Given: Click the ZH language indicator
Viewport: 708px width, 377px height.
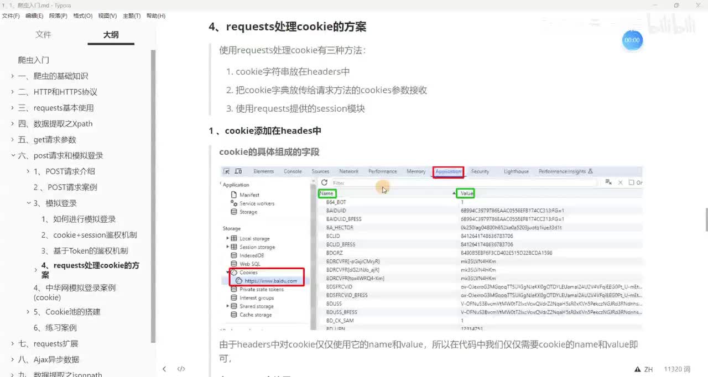Looking at the screenshot, I should tap(649, 369).
